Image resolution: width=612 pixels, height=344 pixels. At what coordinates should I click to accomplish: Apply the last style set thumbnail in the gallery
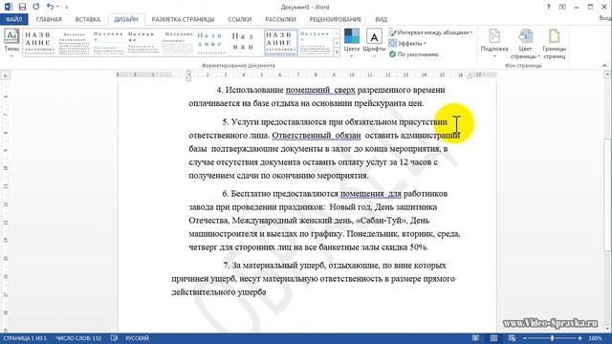click(316, 42)
